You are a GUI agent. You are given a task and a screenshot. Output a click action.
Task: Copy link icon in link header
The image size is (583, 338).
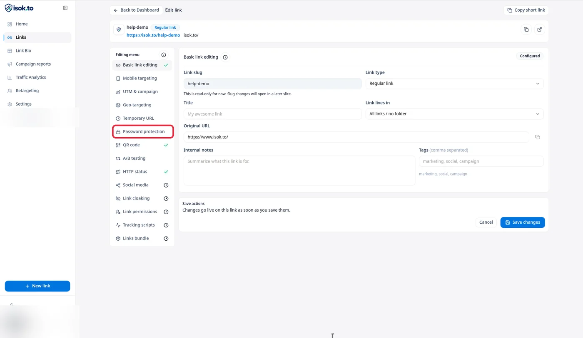pyautogui.click(x=526, y=30)
